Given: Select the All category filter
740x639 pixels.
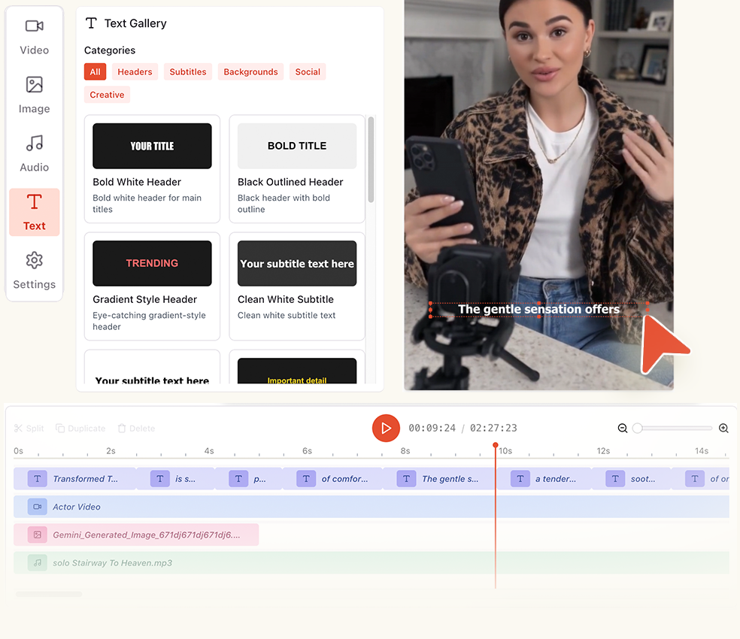Looking at the screenshot, I should tap(95, 72).
